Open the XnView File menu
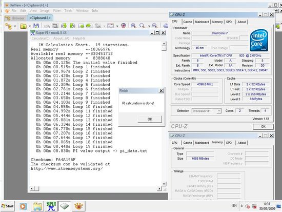Image resolution: width=282 pixels, height=212 pixels. pyautogui.click(x=14, y=11)
